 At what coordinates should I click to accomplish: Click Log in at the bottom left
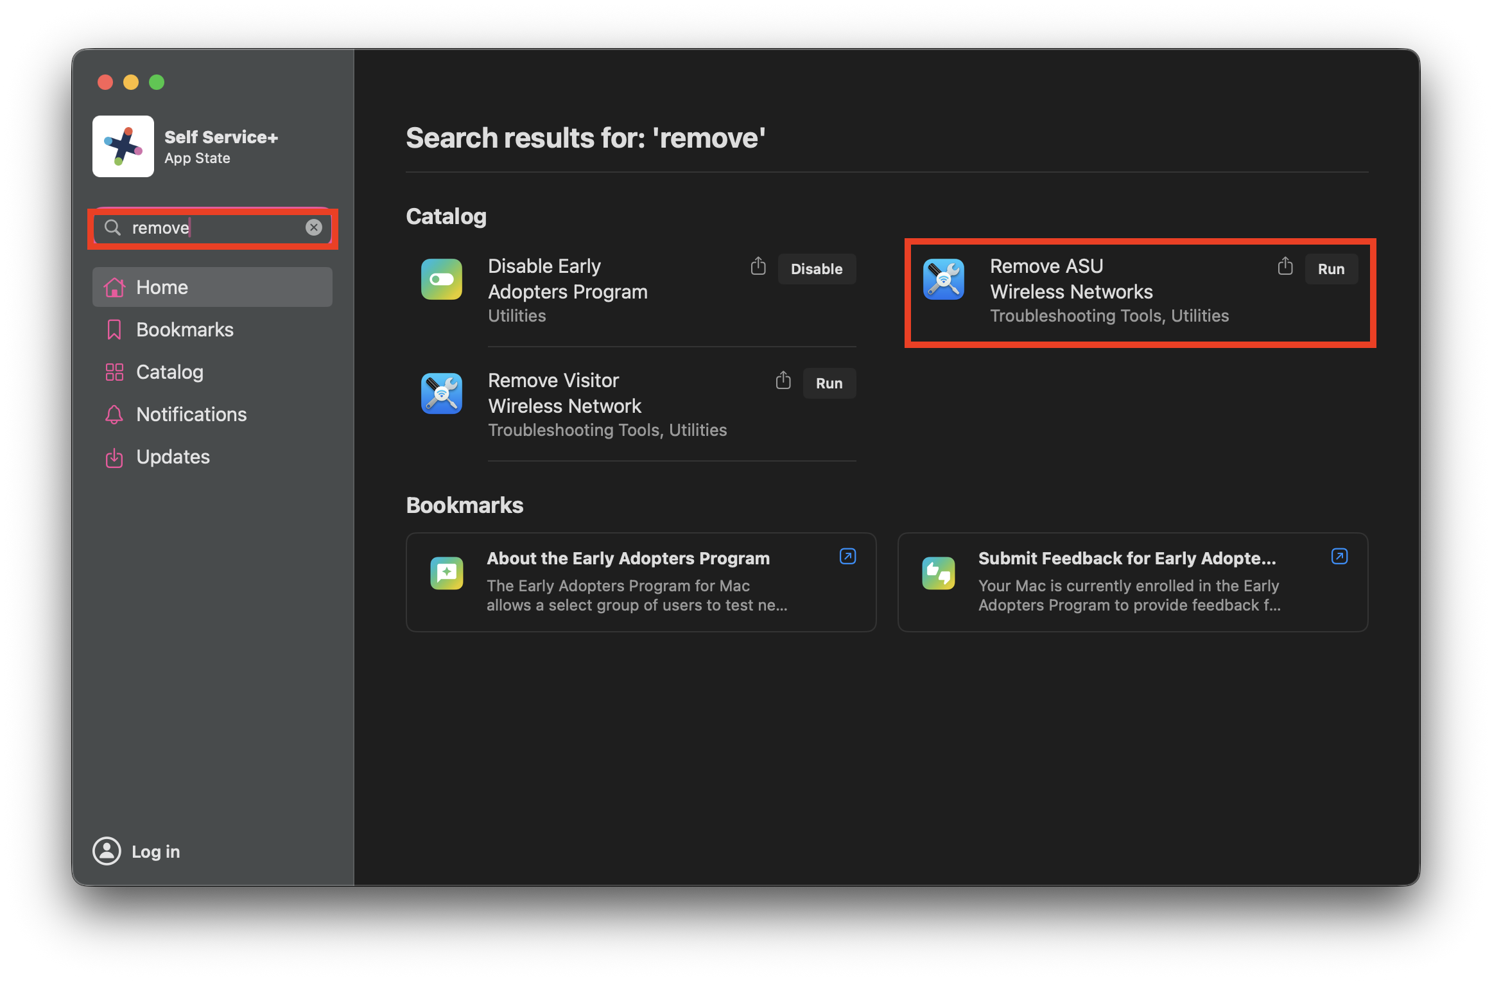(x=137, y=851)
